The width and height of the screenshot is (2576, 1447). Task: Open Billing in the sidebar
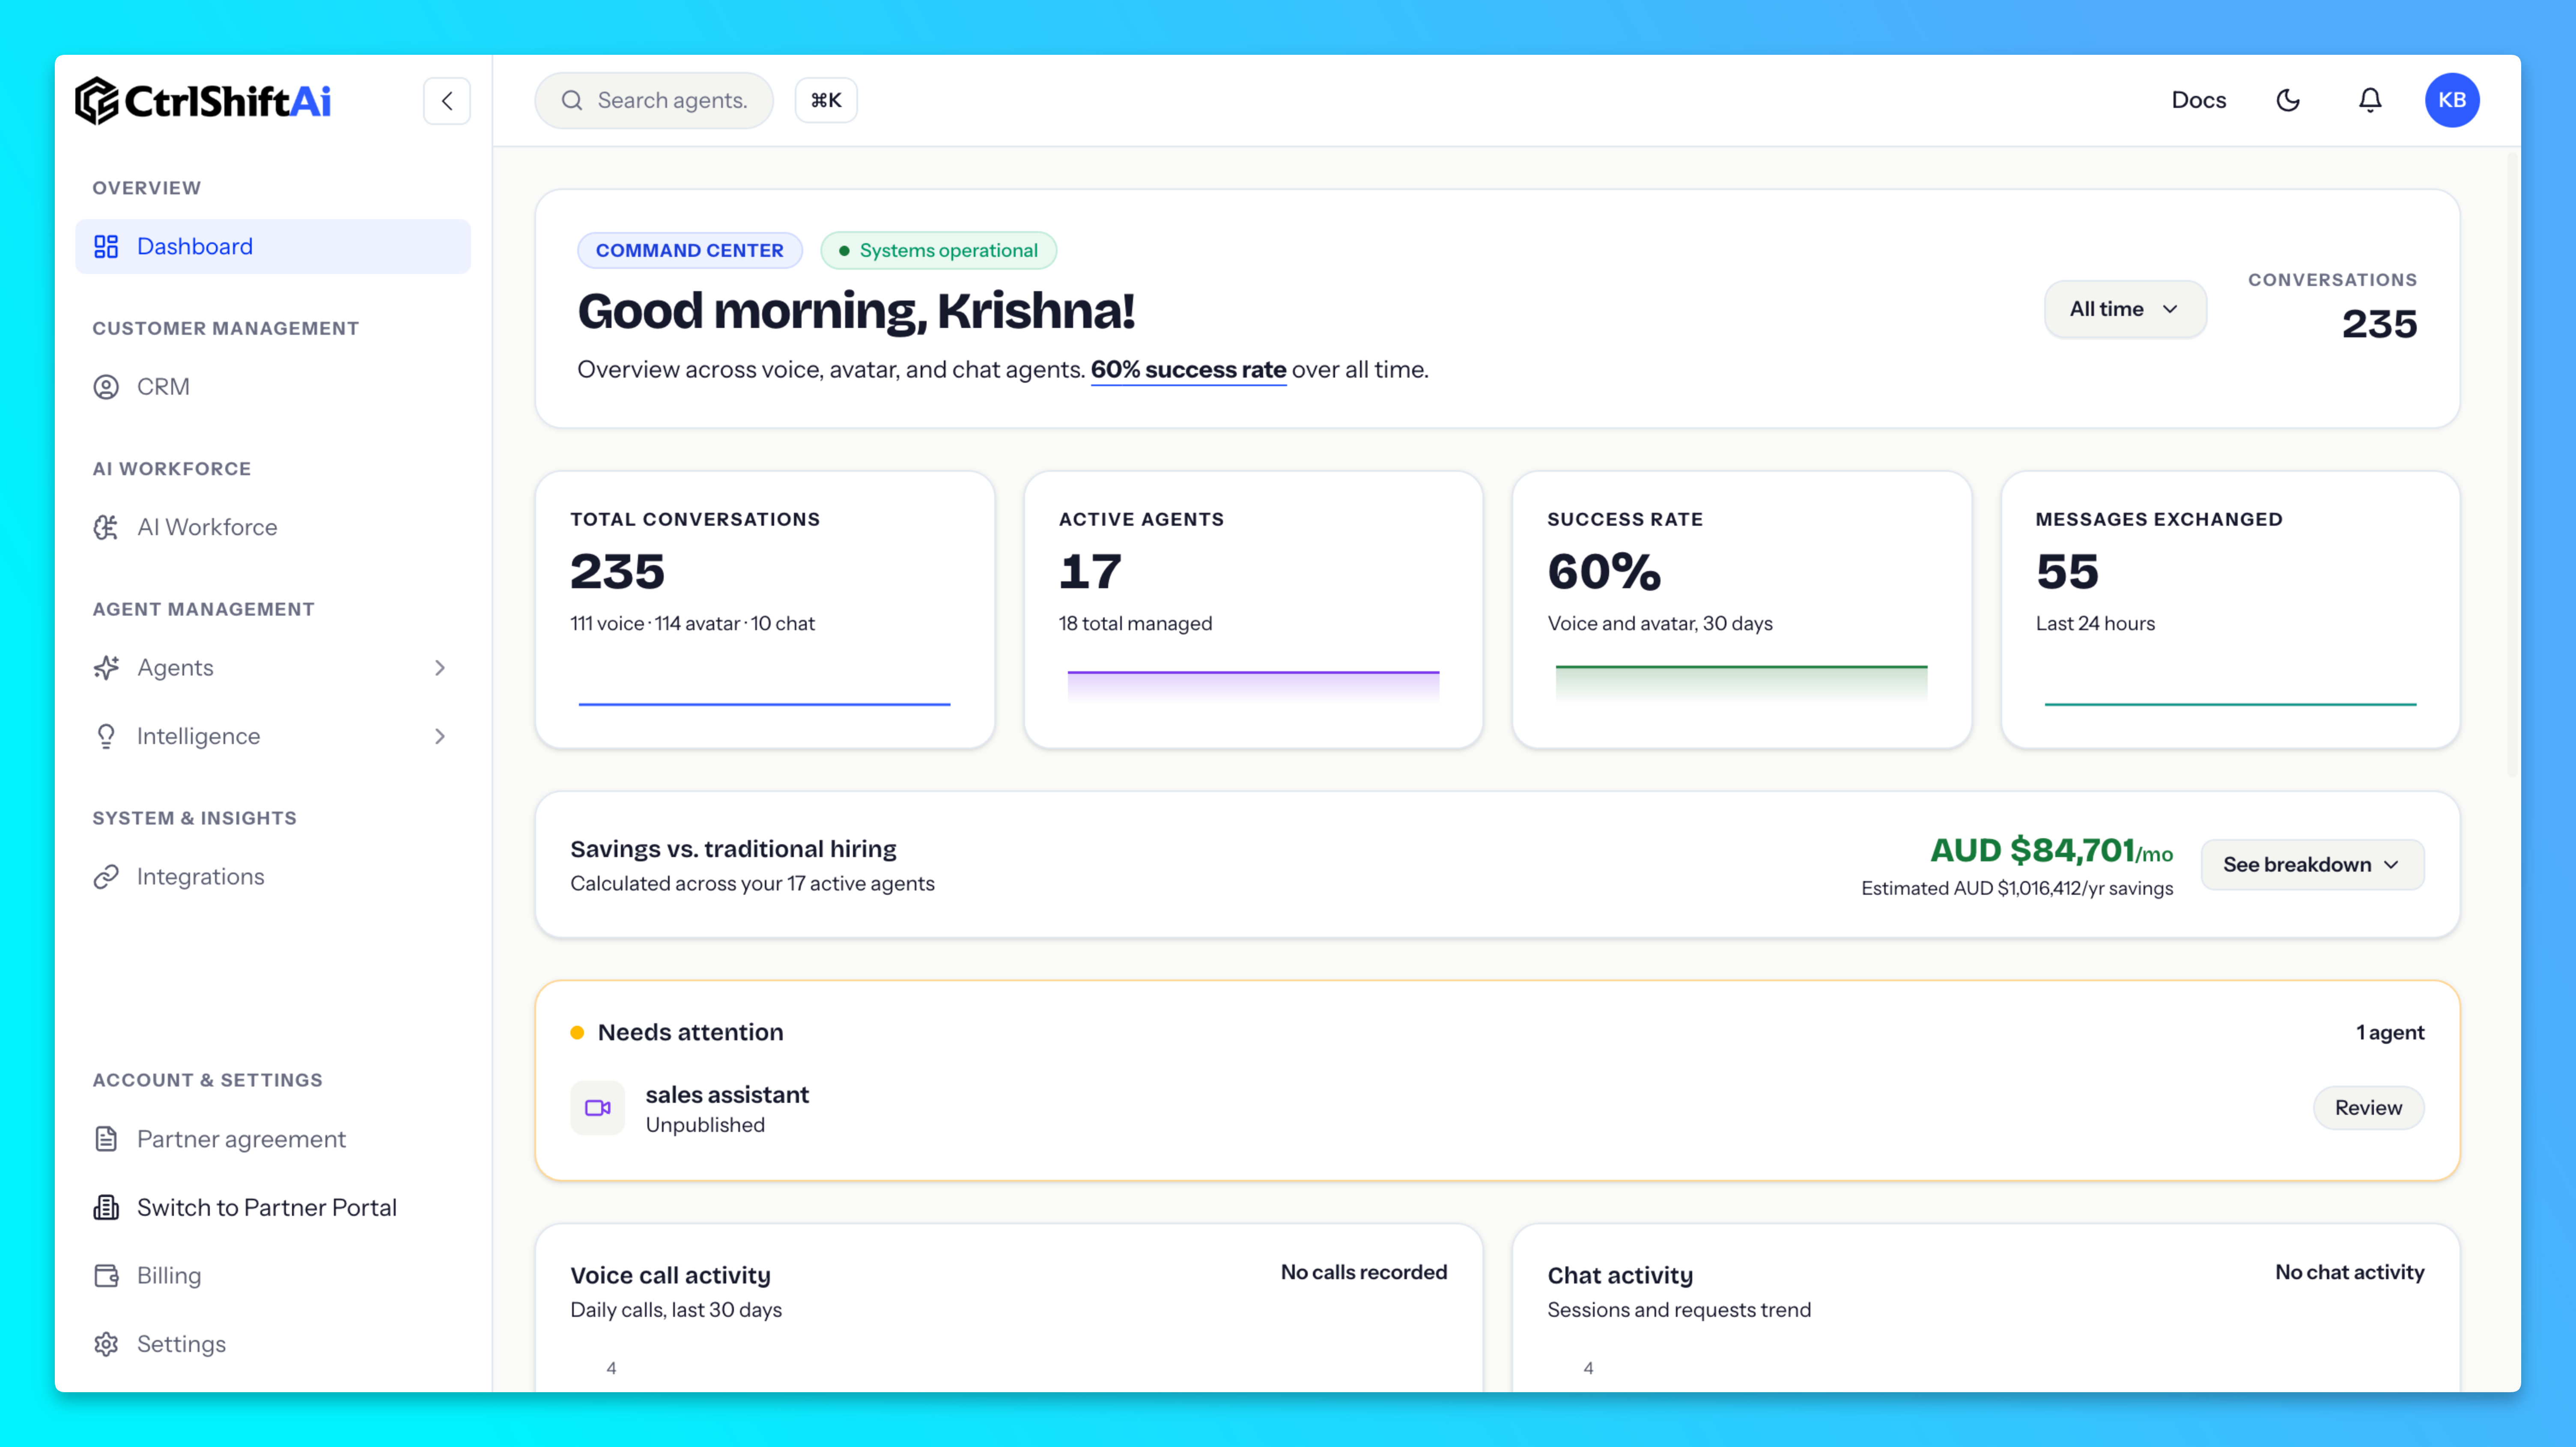273,1276
